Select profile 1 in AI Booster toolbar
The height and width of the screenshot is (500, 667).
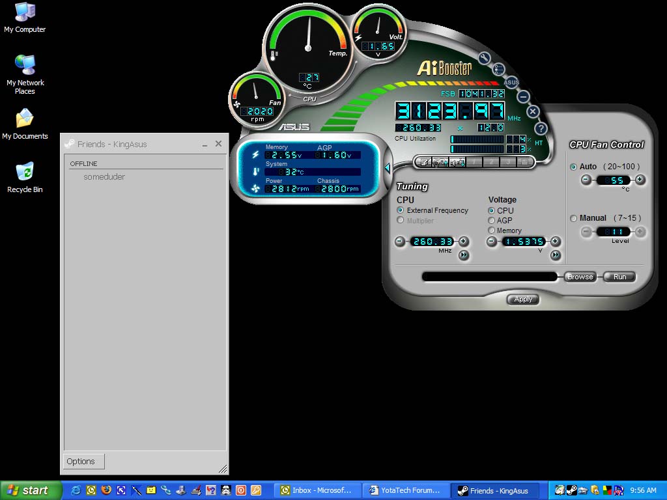coord(474,162)
